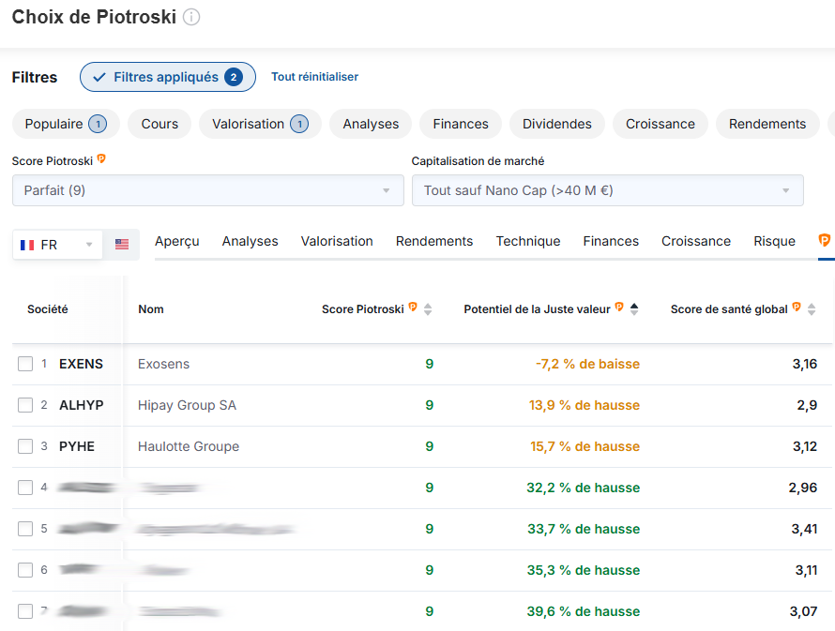Click the Haulotte Groupe company name
Image resolution: width=835 pixels, height=631 pixels.
189,446
